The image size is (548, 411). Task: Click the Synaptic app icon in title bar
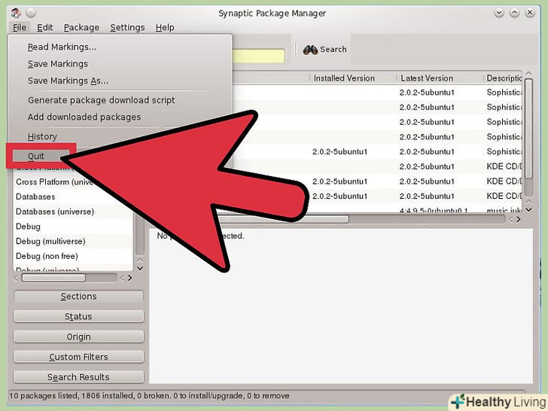(x=16, y=13)
